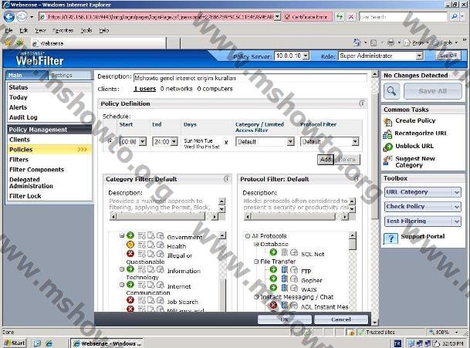Click the Recategorize URL icon
Viewport: 470px width, 348px height.
click(387, 134)
